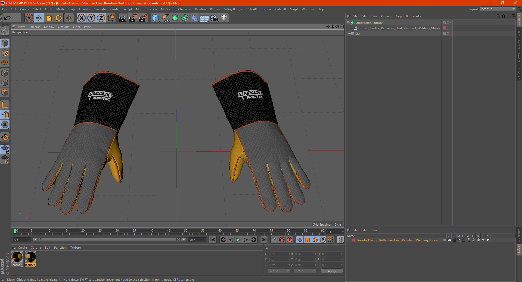Select the Sky object
The width and height of the screenshot is (522, 282).
pyautogui.click(x=358, y=34)
